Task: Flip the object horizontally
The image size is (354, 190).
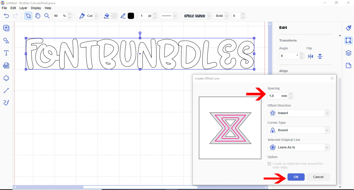Action: pyautogui.click(x=311, y=56)
